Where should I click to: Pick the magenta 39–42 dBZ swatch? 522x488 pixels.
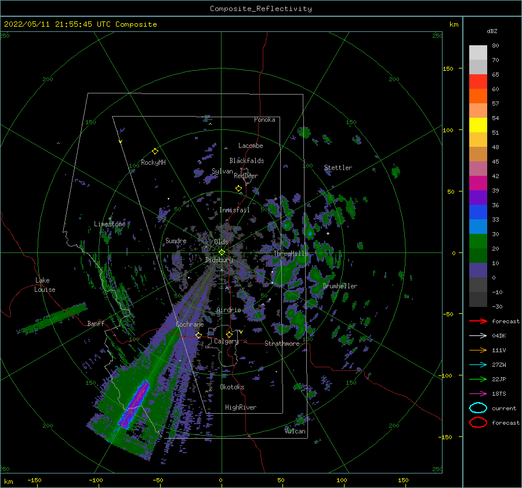[478, 183]
